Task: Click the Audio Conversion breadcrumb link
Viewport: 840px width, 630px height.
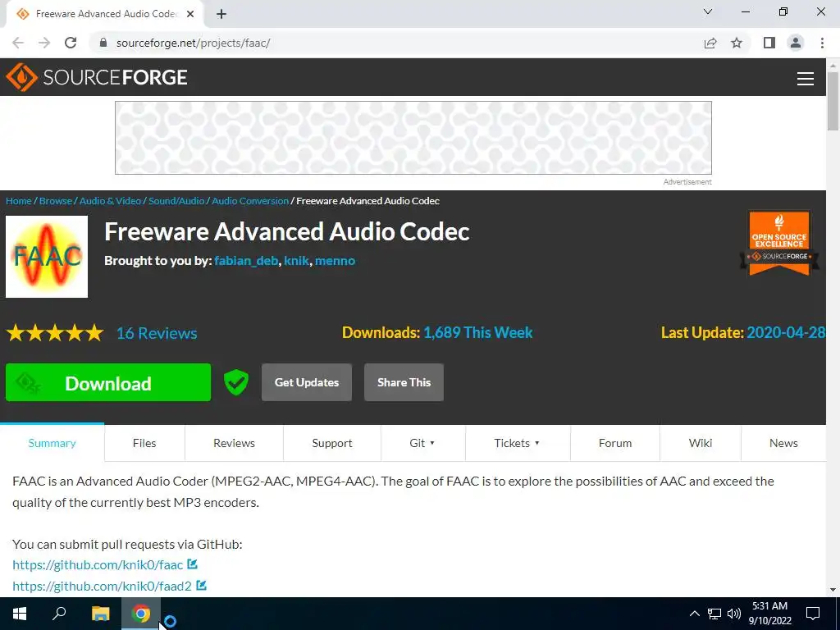Action: 250,201
